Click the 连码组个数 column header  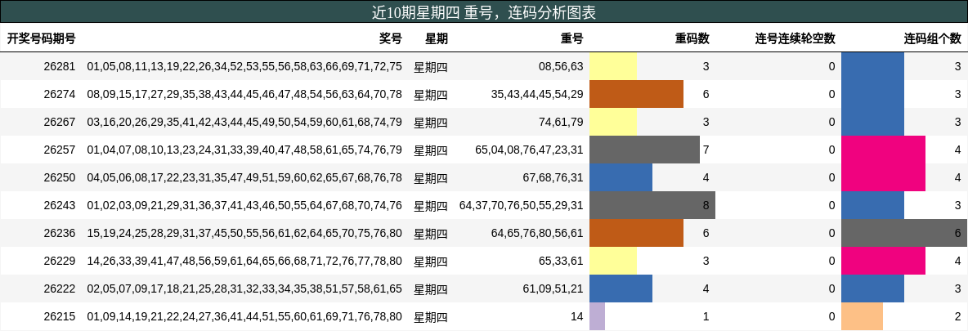[932, 39]
